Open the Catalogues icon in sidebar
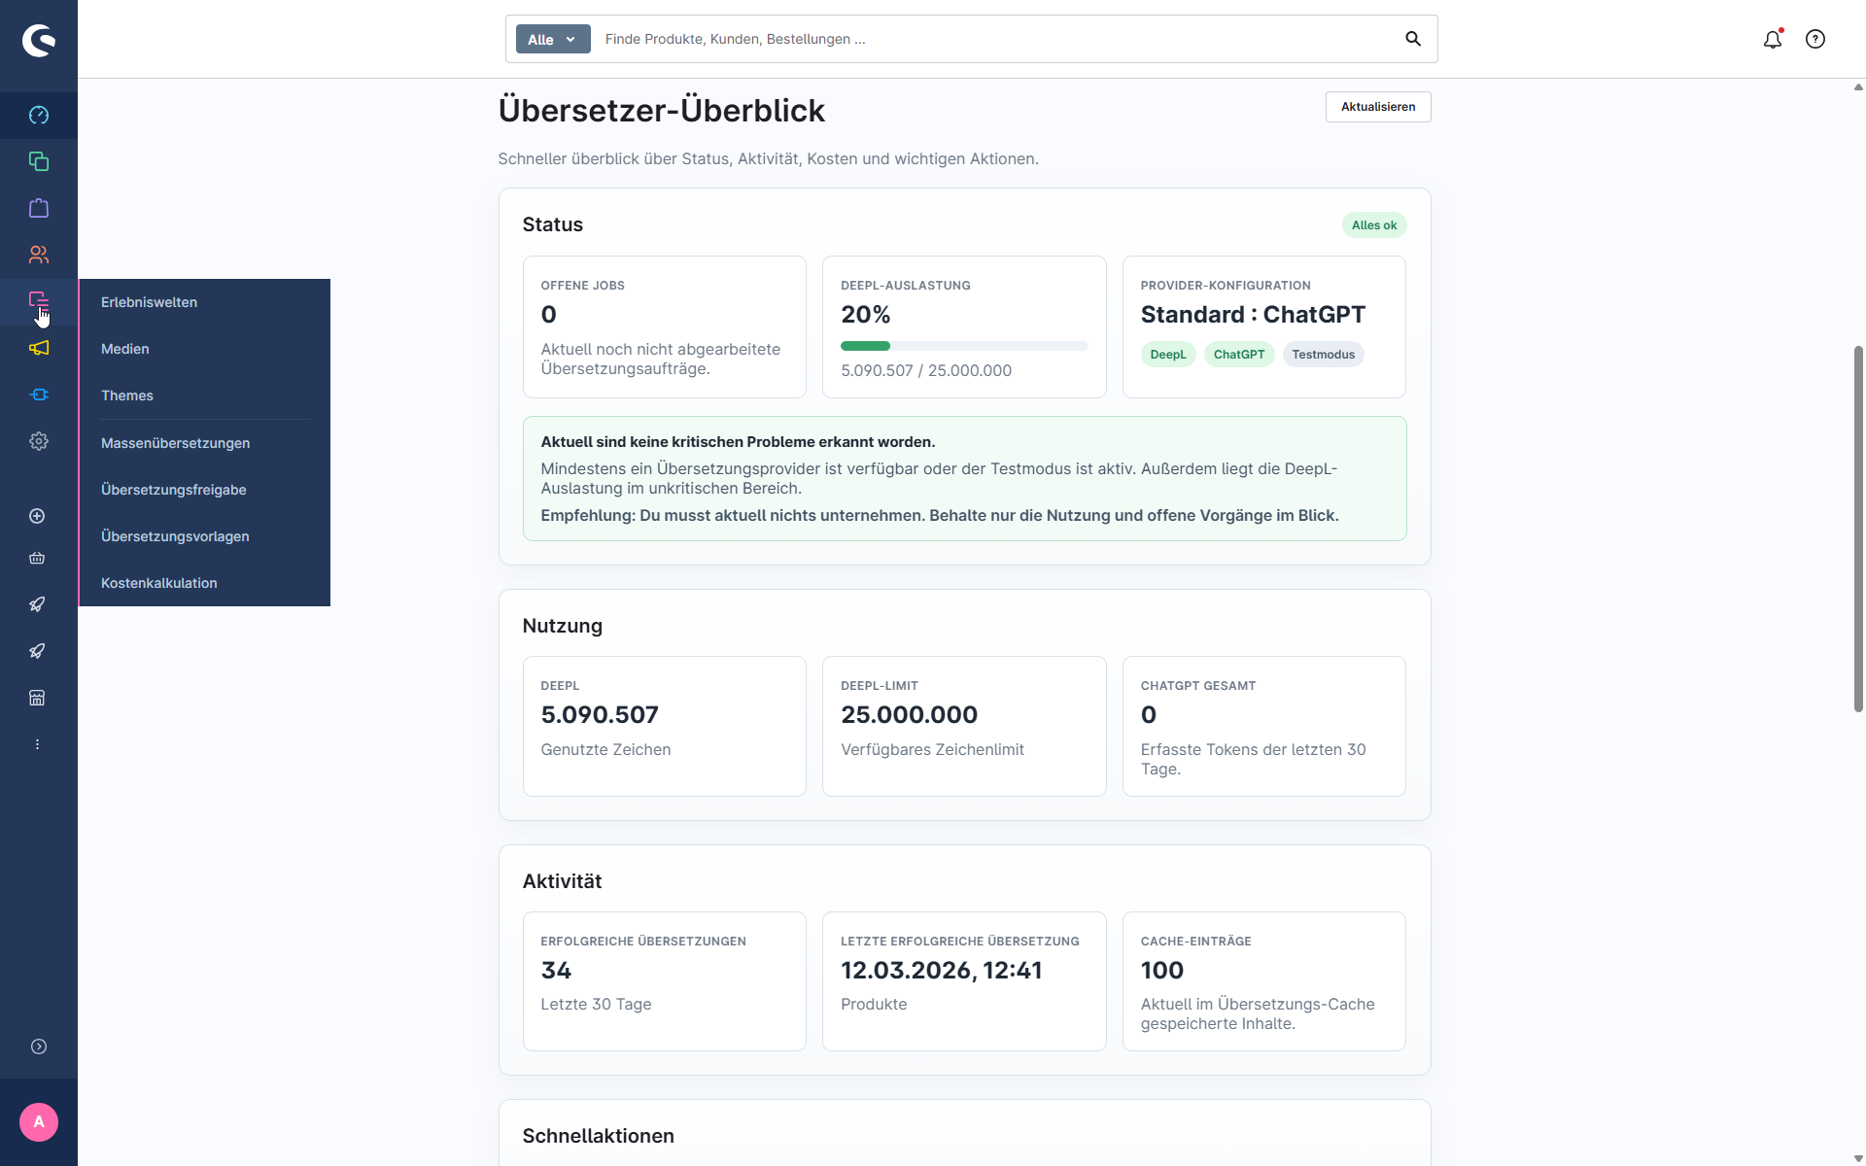This screenshot has width=1866, height=1166. pyautogui.click(x=39, y=161)
